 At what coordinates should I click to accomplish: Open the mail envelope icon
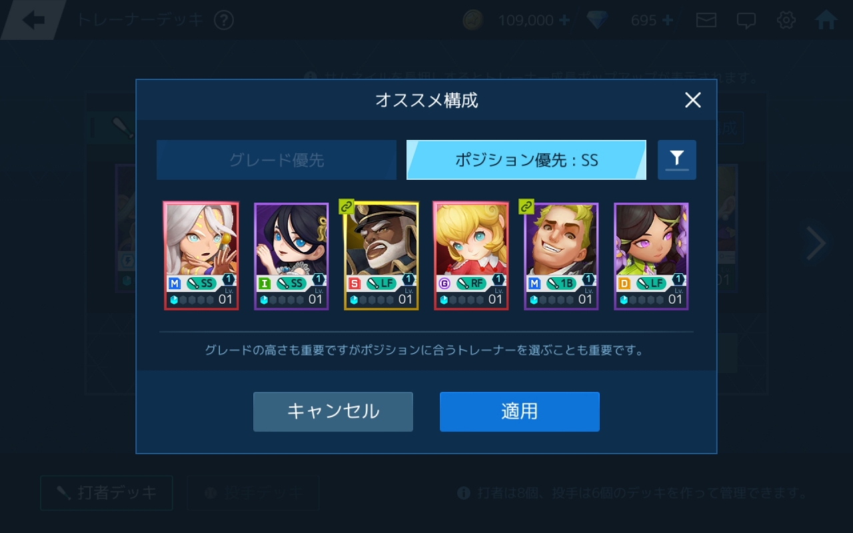tap(706, 20)
